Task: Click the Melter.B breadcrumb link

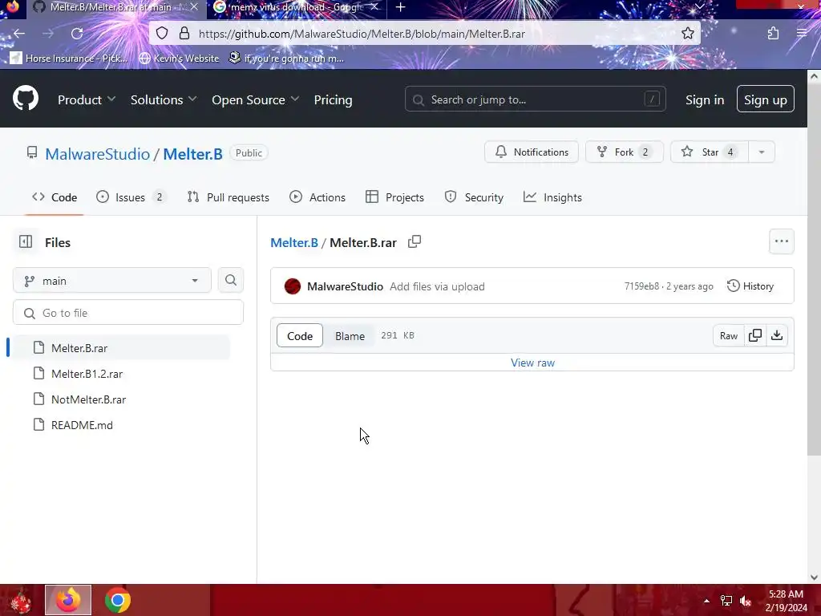Action: point(293,242)
